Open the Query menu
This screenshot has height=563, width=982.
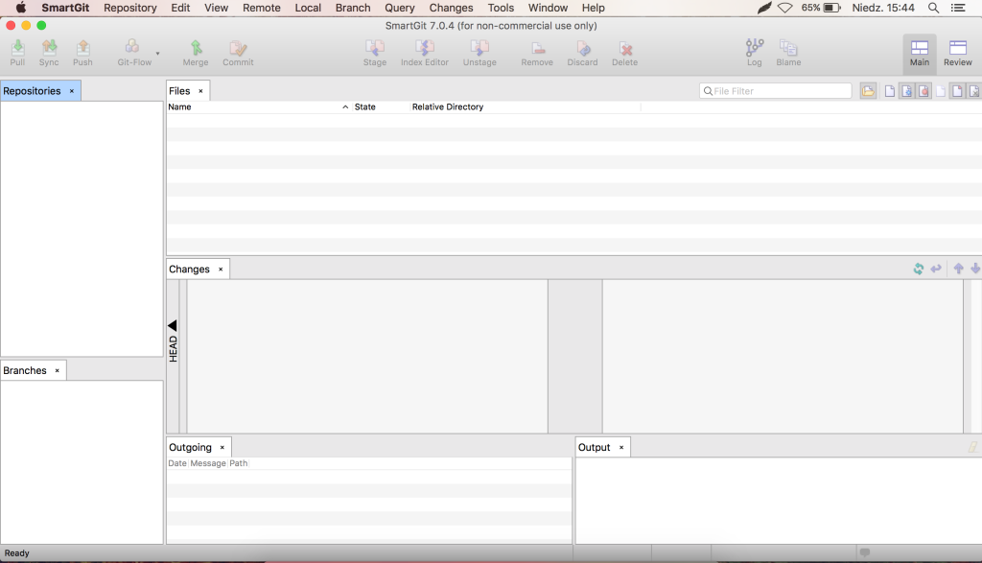coord(400,8)
